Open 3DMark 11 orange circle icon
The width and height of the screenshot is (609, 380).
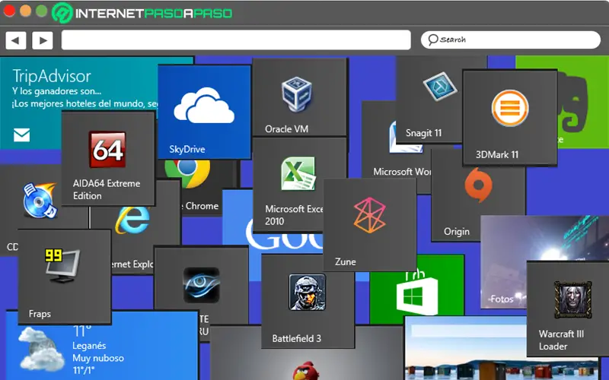coord(510,108)
